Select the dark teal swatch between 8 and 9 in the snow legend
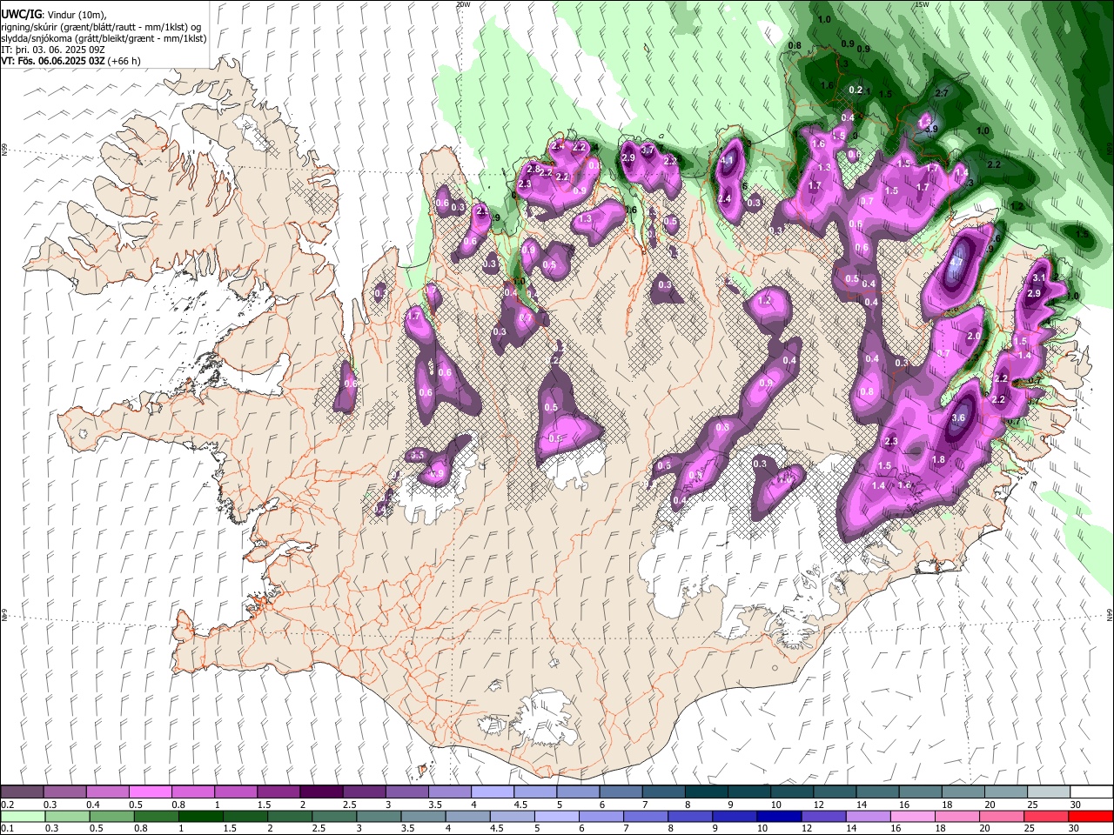 (x=706, y=792)
